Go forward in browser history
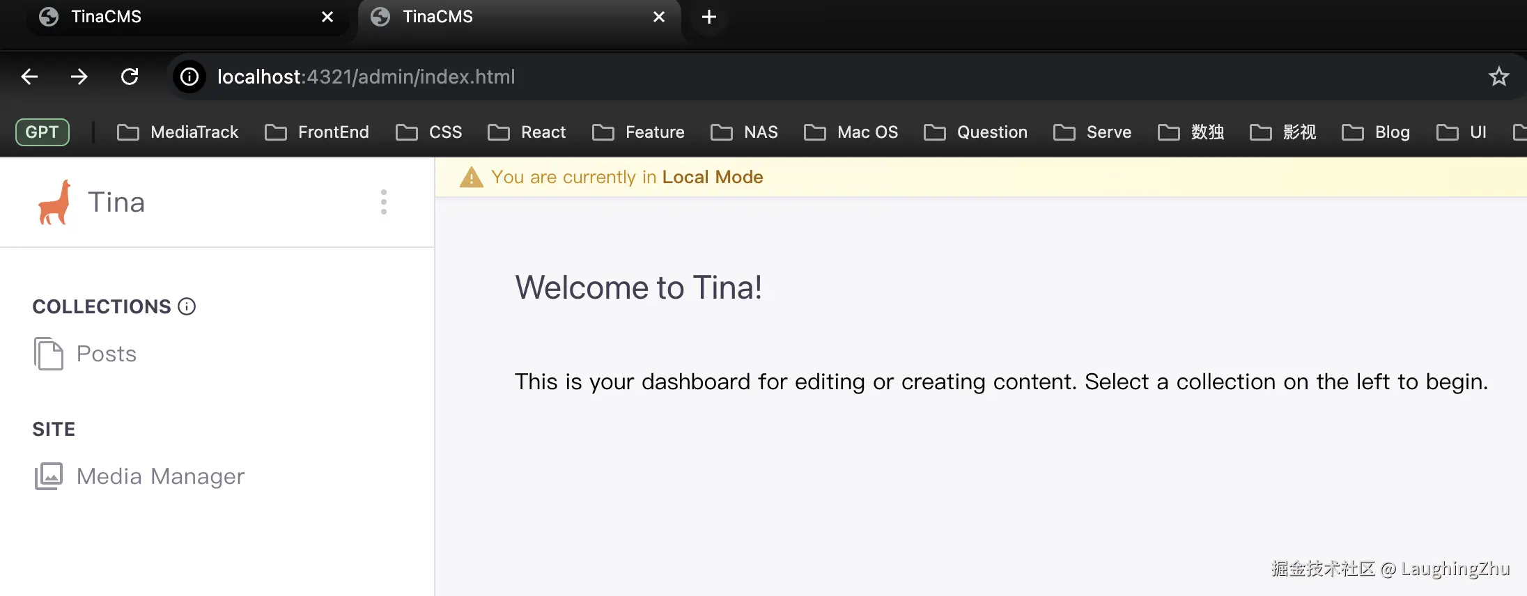Viewport: 1527px width, 596px height. click(79, 77)
